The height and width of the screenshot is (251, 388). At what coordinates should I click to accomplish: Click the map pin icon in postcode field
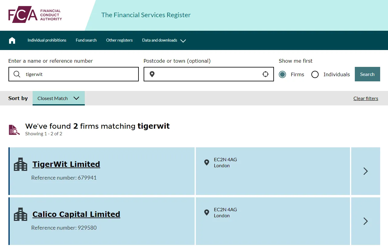point(152,74)
